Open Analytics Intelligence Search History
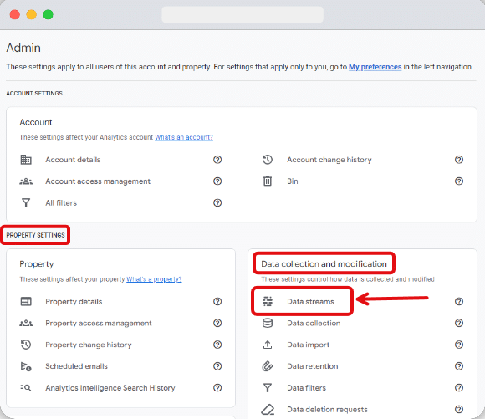 pos(110,388)
